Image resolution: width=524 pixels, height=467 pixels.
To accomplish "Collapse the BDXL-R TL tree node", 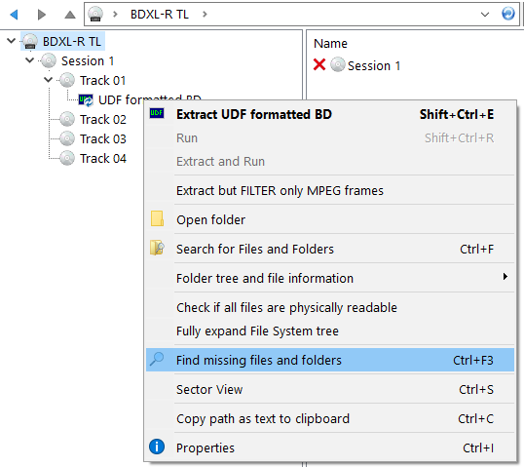I will click(12, 41).
